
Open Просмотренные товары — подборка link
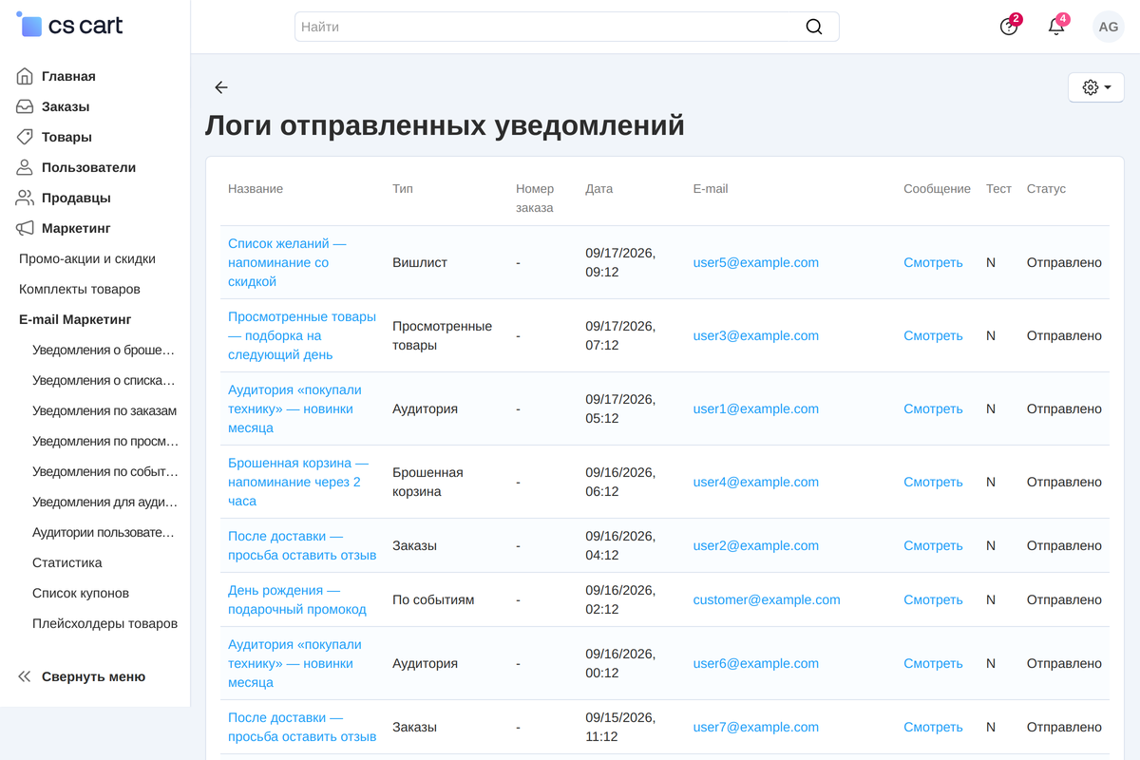click(x=302, y=335)
